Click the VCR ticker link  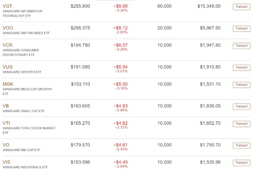point(8,45)
